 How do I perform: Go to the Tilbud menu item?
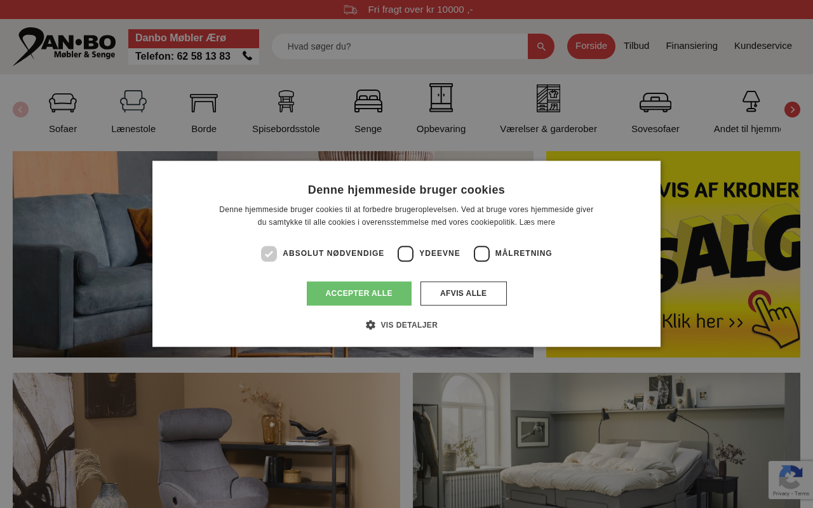tap(636, 46)
